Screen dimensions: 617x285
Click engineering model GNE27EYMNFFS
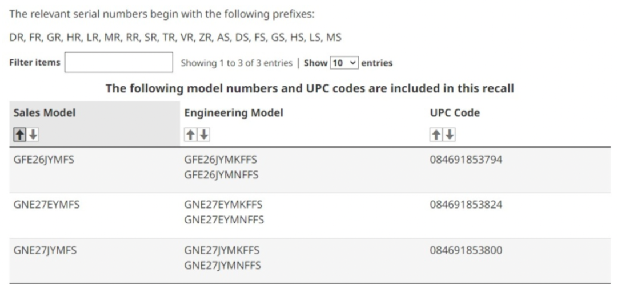(x=223, y=219)
